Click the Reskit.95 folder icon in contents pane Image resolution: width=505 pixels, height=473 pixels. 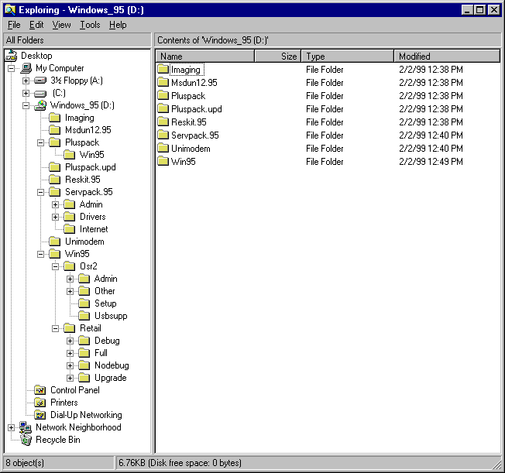click(x=163, y=122)
